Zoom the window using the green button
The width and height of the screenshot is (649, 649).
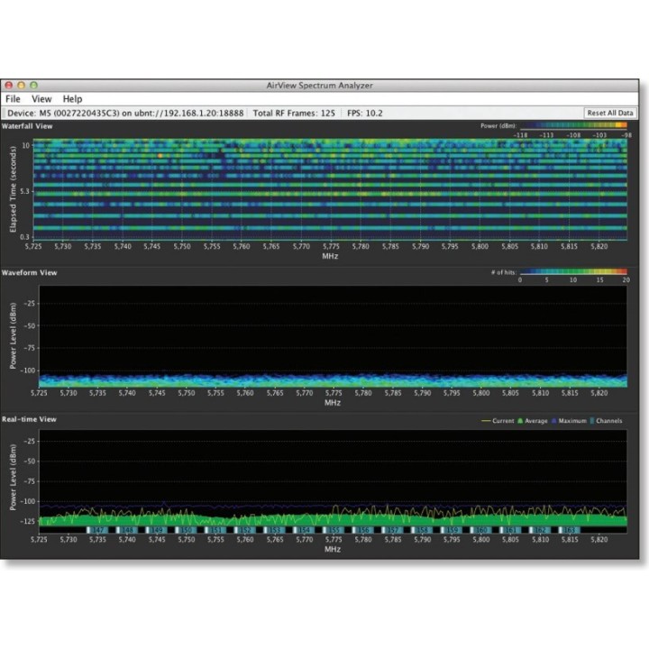[33, 86]
